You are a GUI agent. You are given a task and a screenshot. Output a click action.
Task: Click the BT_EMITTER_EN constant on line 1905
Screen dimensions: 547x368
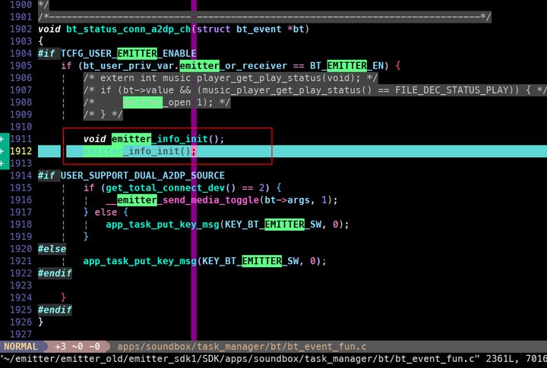346,66
